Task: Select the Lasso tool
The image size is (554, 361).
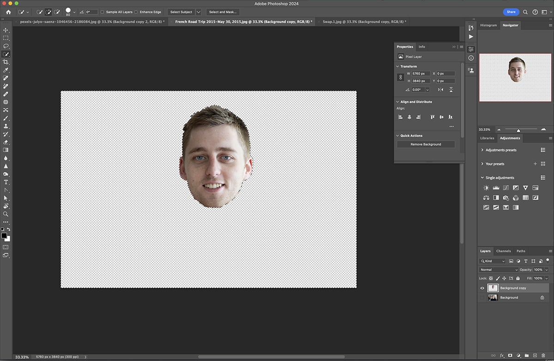Action: (6, 46)
